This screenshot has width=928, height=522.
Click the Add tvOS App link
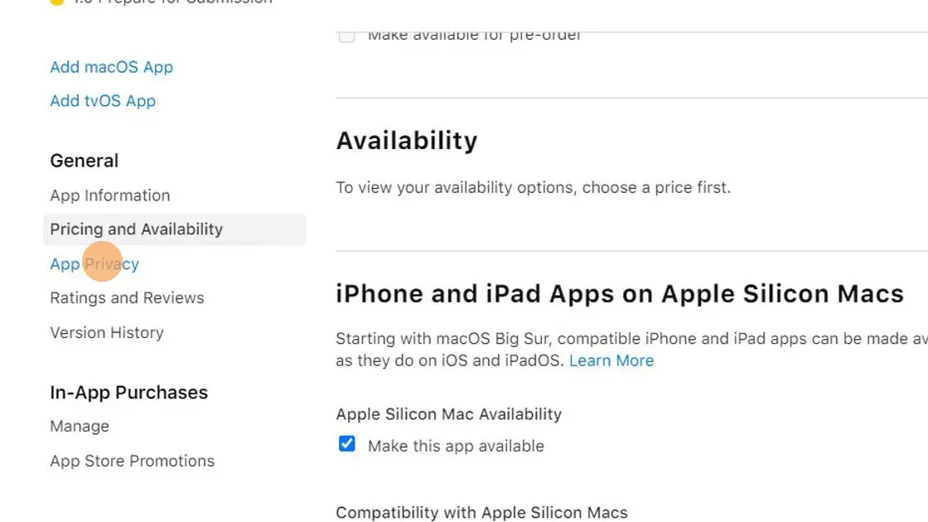tap(103, 100)
